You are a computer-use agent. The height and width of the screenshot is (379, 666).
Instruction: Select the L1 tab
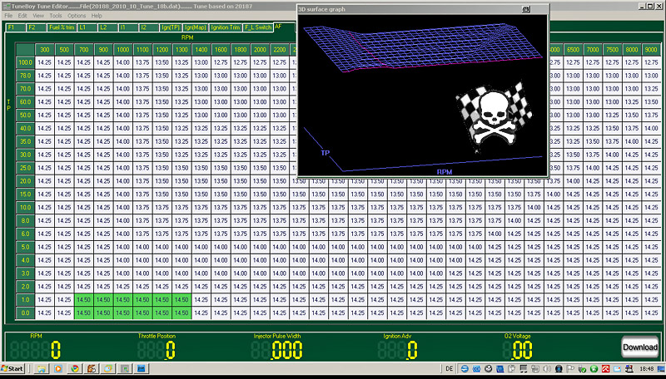(x=88, y=27)
